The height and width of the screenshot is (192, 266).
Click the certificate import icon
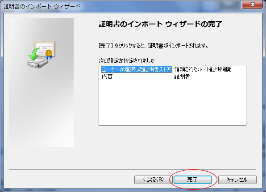(x=42, y=54)
